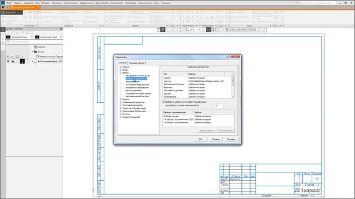
Task: Click the Задать шаблон button
Action: click(207, 130)
